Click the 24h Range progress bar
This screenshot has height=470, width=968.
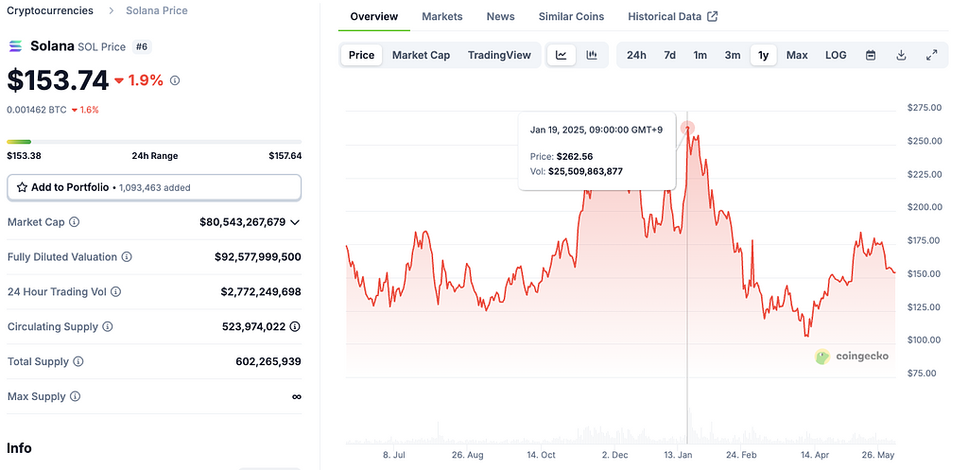coord(154,142)
